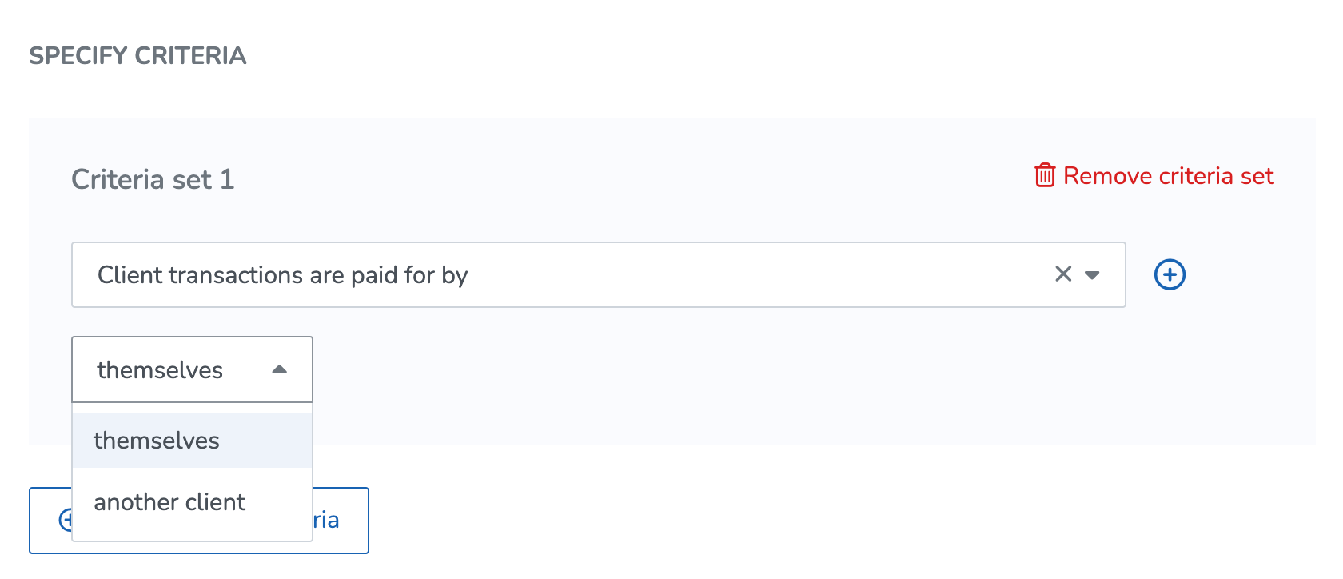The width and height of the screenshot is (1343, 579).
Task: Click the plus icon on the bottom outlined button
Action: pyautogui.click(x=66, y=521)
